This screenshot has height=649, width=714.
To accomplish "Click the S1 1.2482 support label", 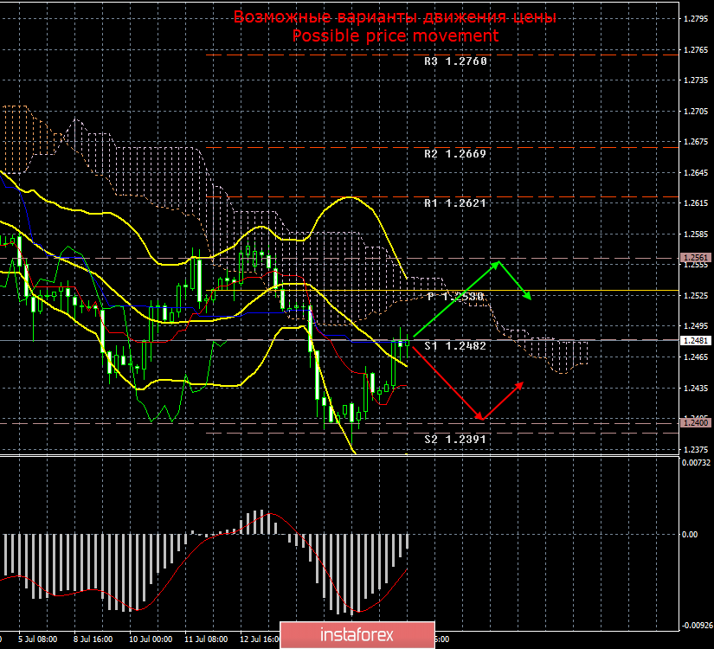I will 455,346.
